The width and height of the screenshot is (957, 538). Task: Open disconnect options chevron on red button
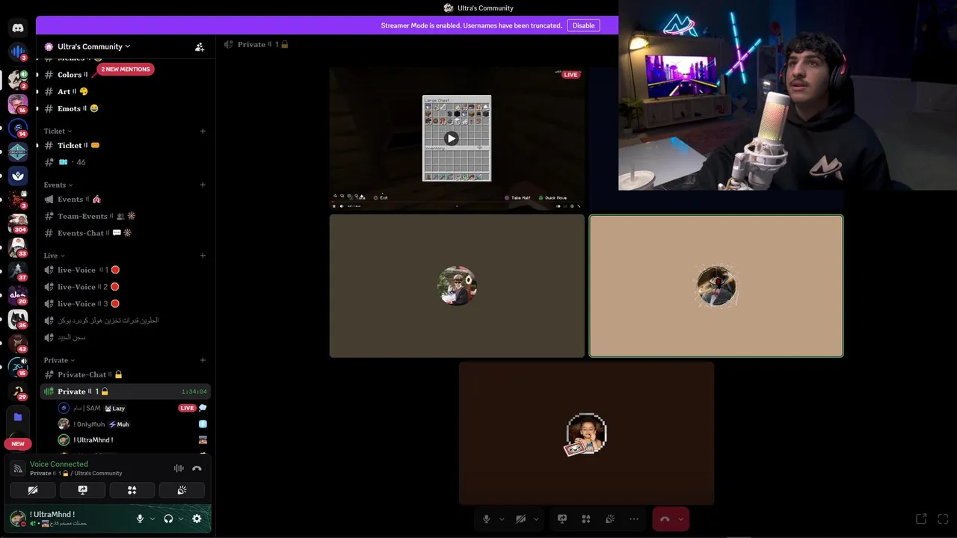(x=680, y=519)
